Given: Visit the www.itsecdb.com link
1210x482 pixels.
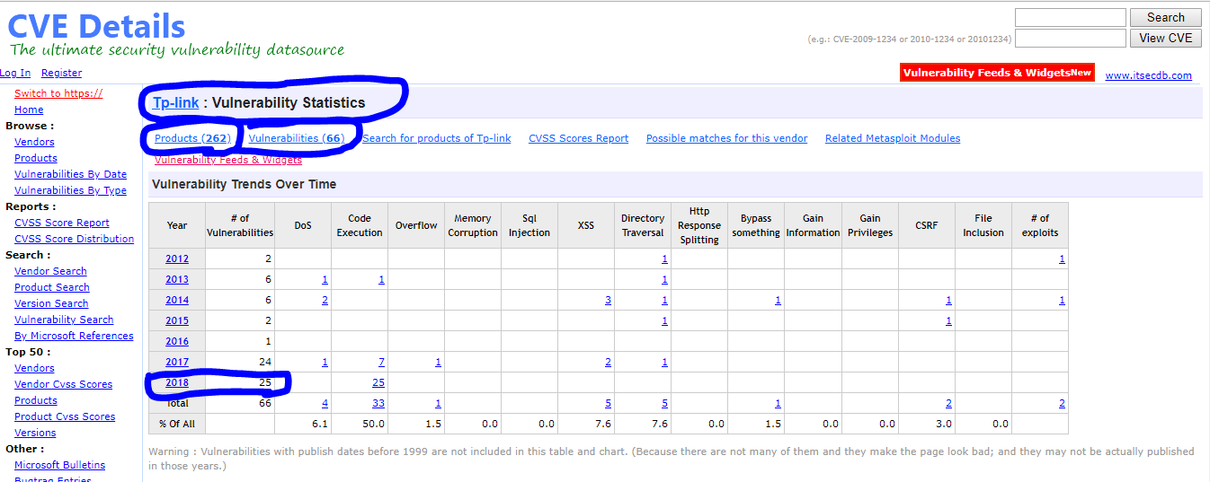Looking at the screenshot, I should click(x=1148, y=75).
